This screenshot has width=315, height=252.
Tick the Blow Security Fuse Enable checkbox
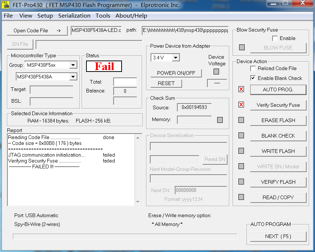[x=275, y=38]
